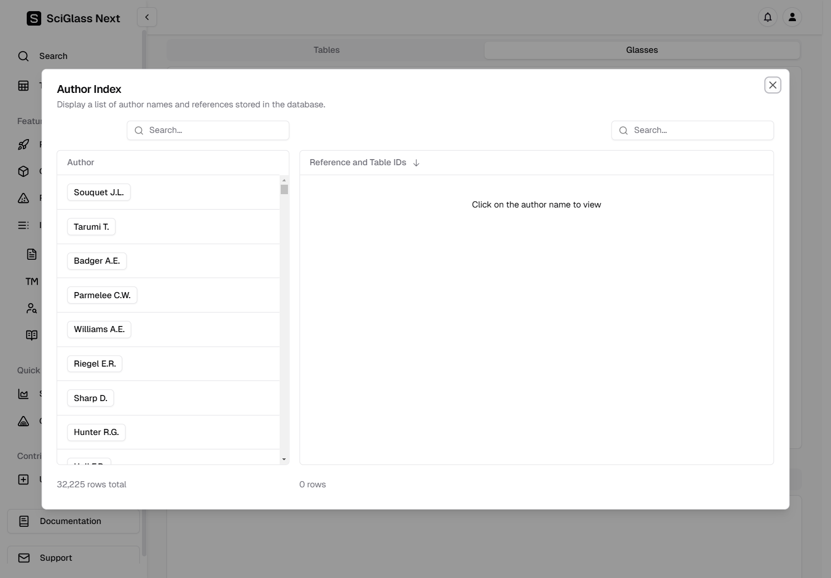
Task: Click the Documentation book icon
Action: (x=24, y=521)
